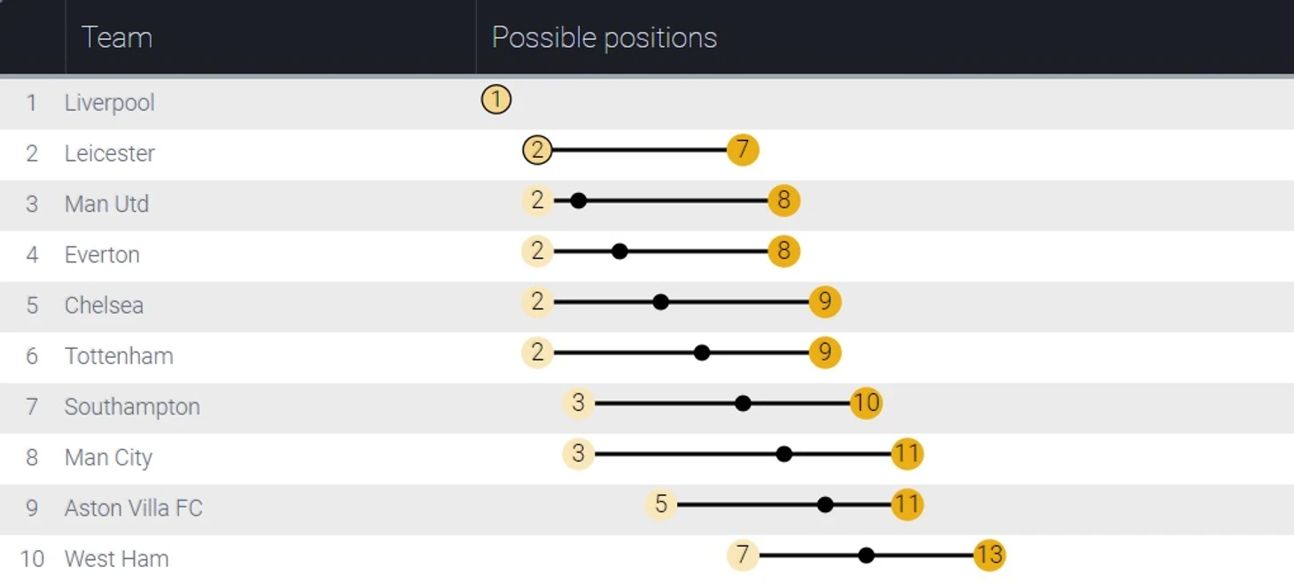Click West Ham's worst position 13 circle

pyautogui.click(x=989, y=556)
